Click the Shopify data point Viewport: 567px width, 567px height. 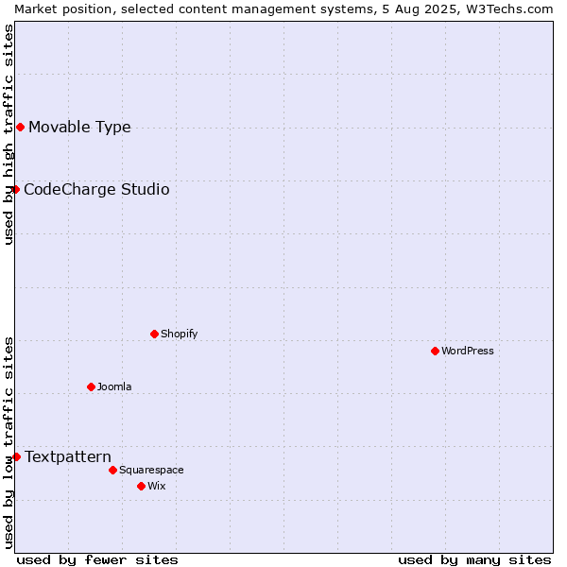[x=154, y=335]
